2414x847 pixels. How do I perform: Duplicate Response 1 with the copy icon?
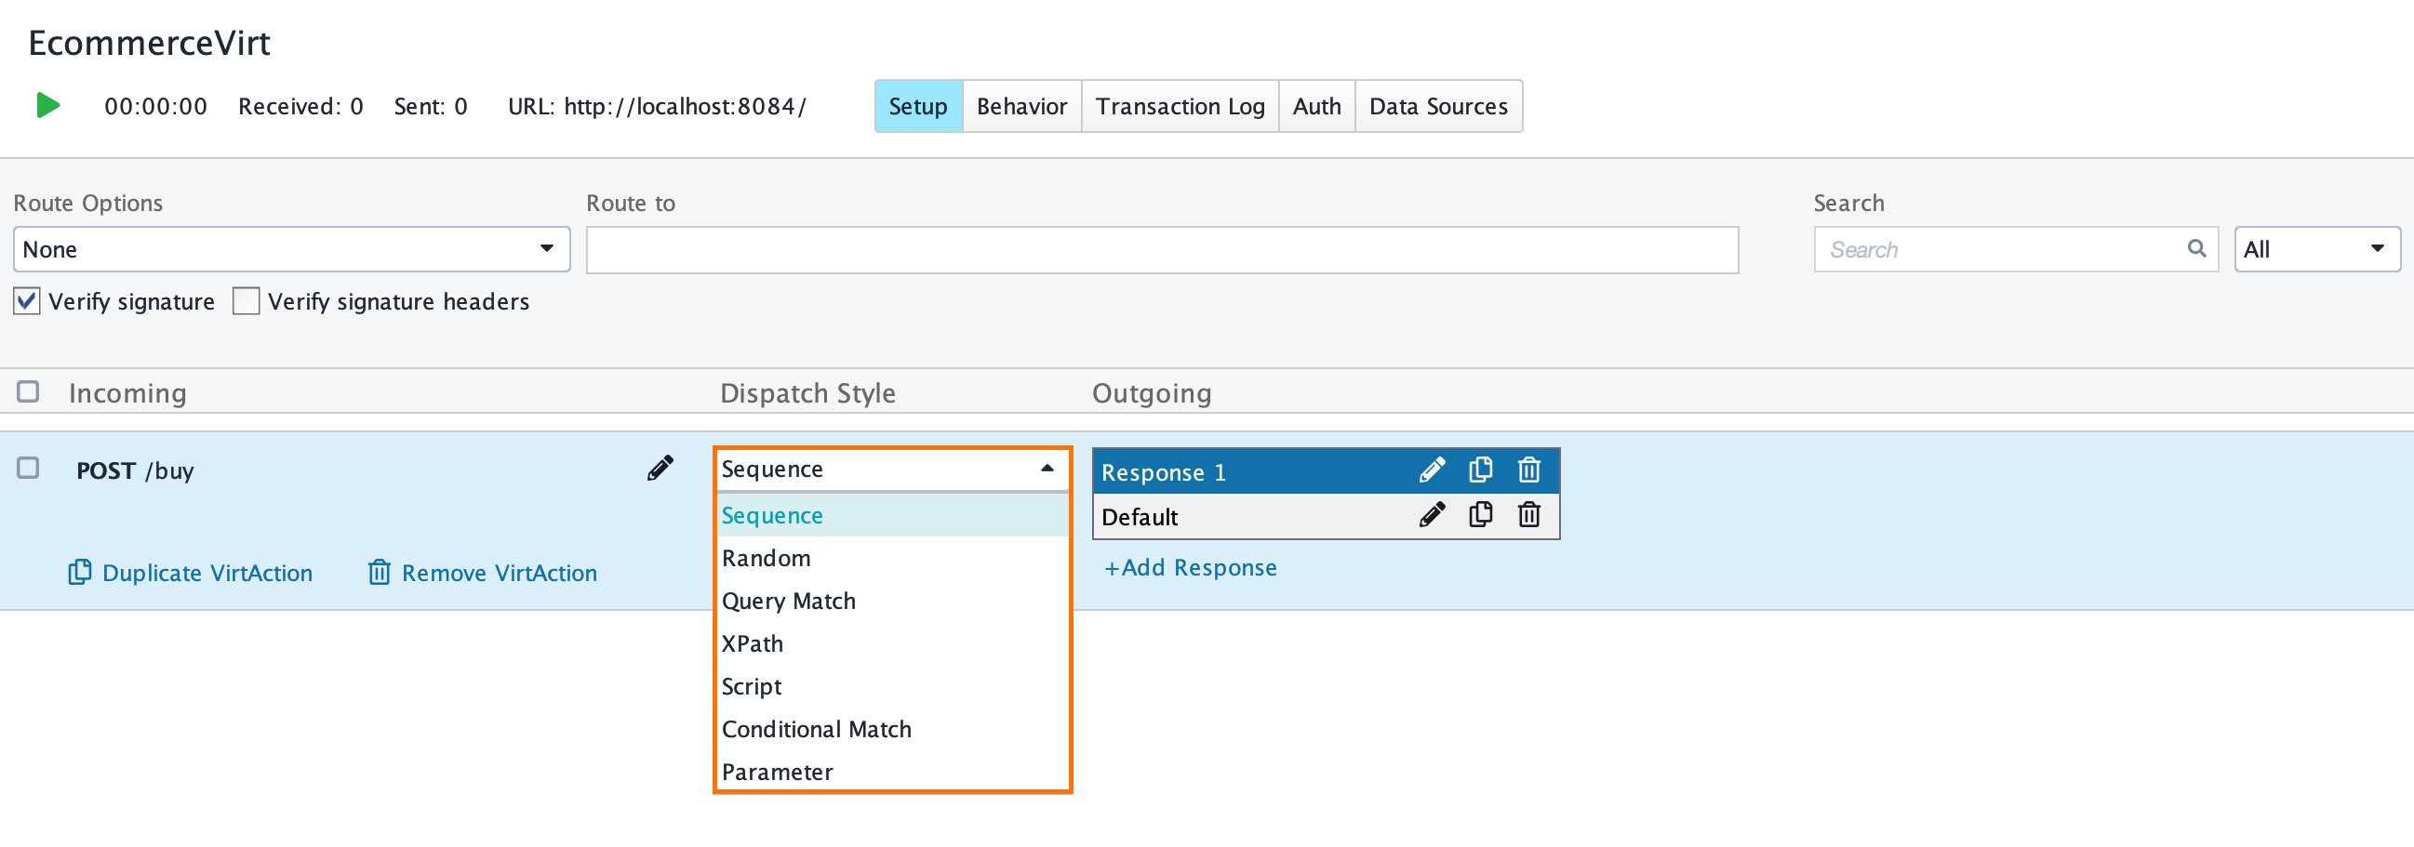pos(1481,470)
